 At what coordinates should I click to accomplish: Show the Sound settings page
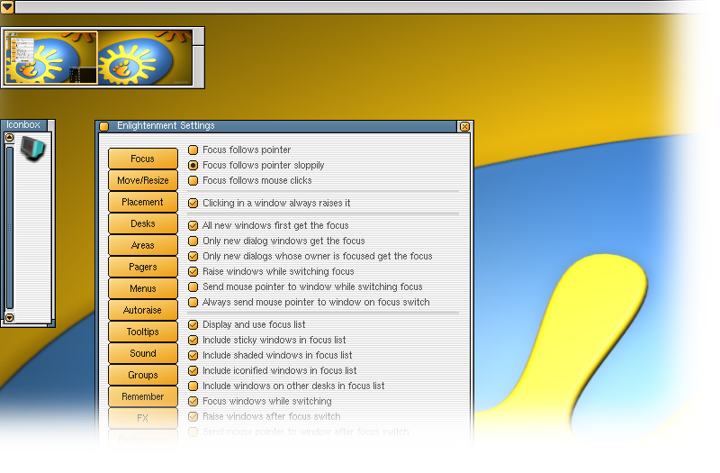tap(143, 353)
